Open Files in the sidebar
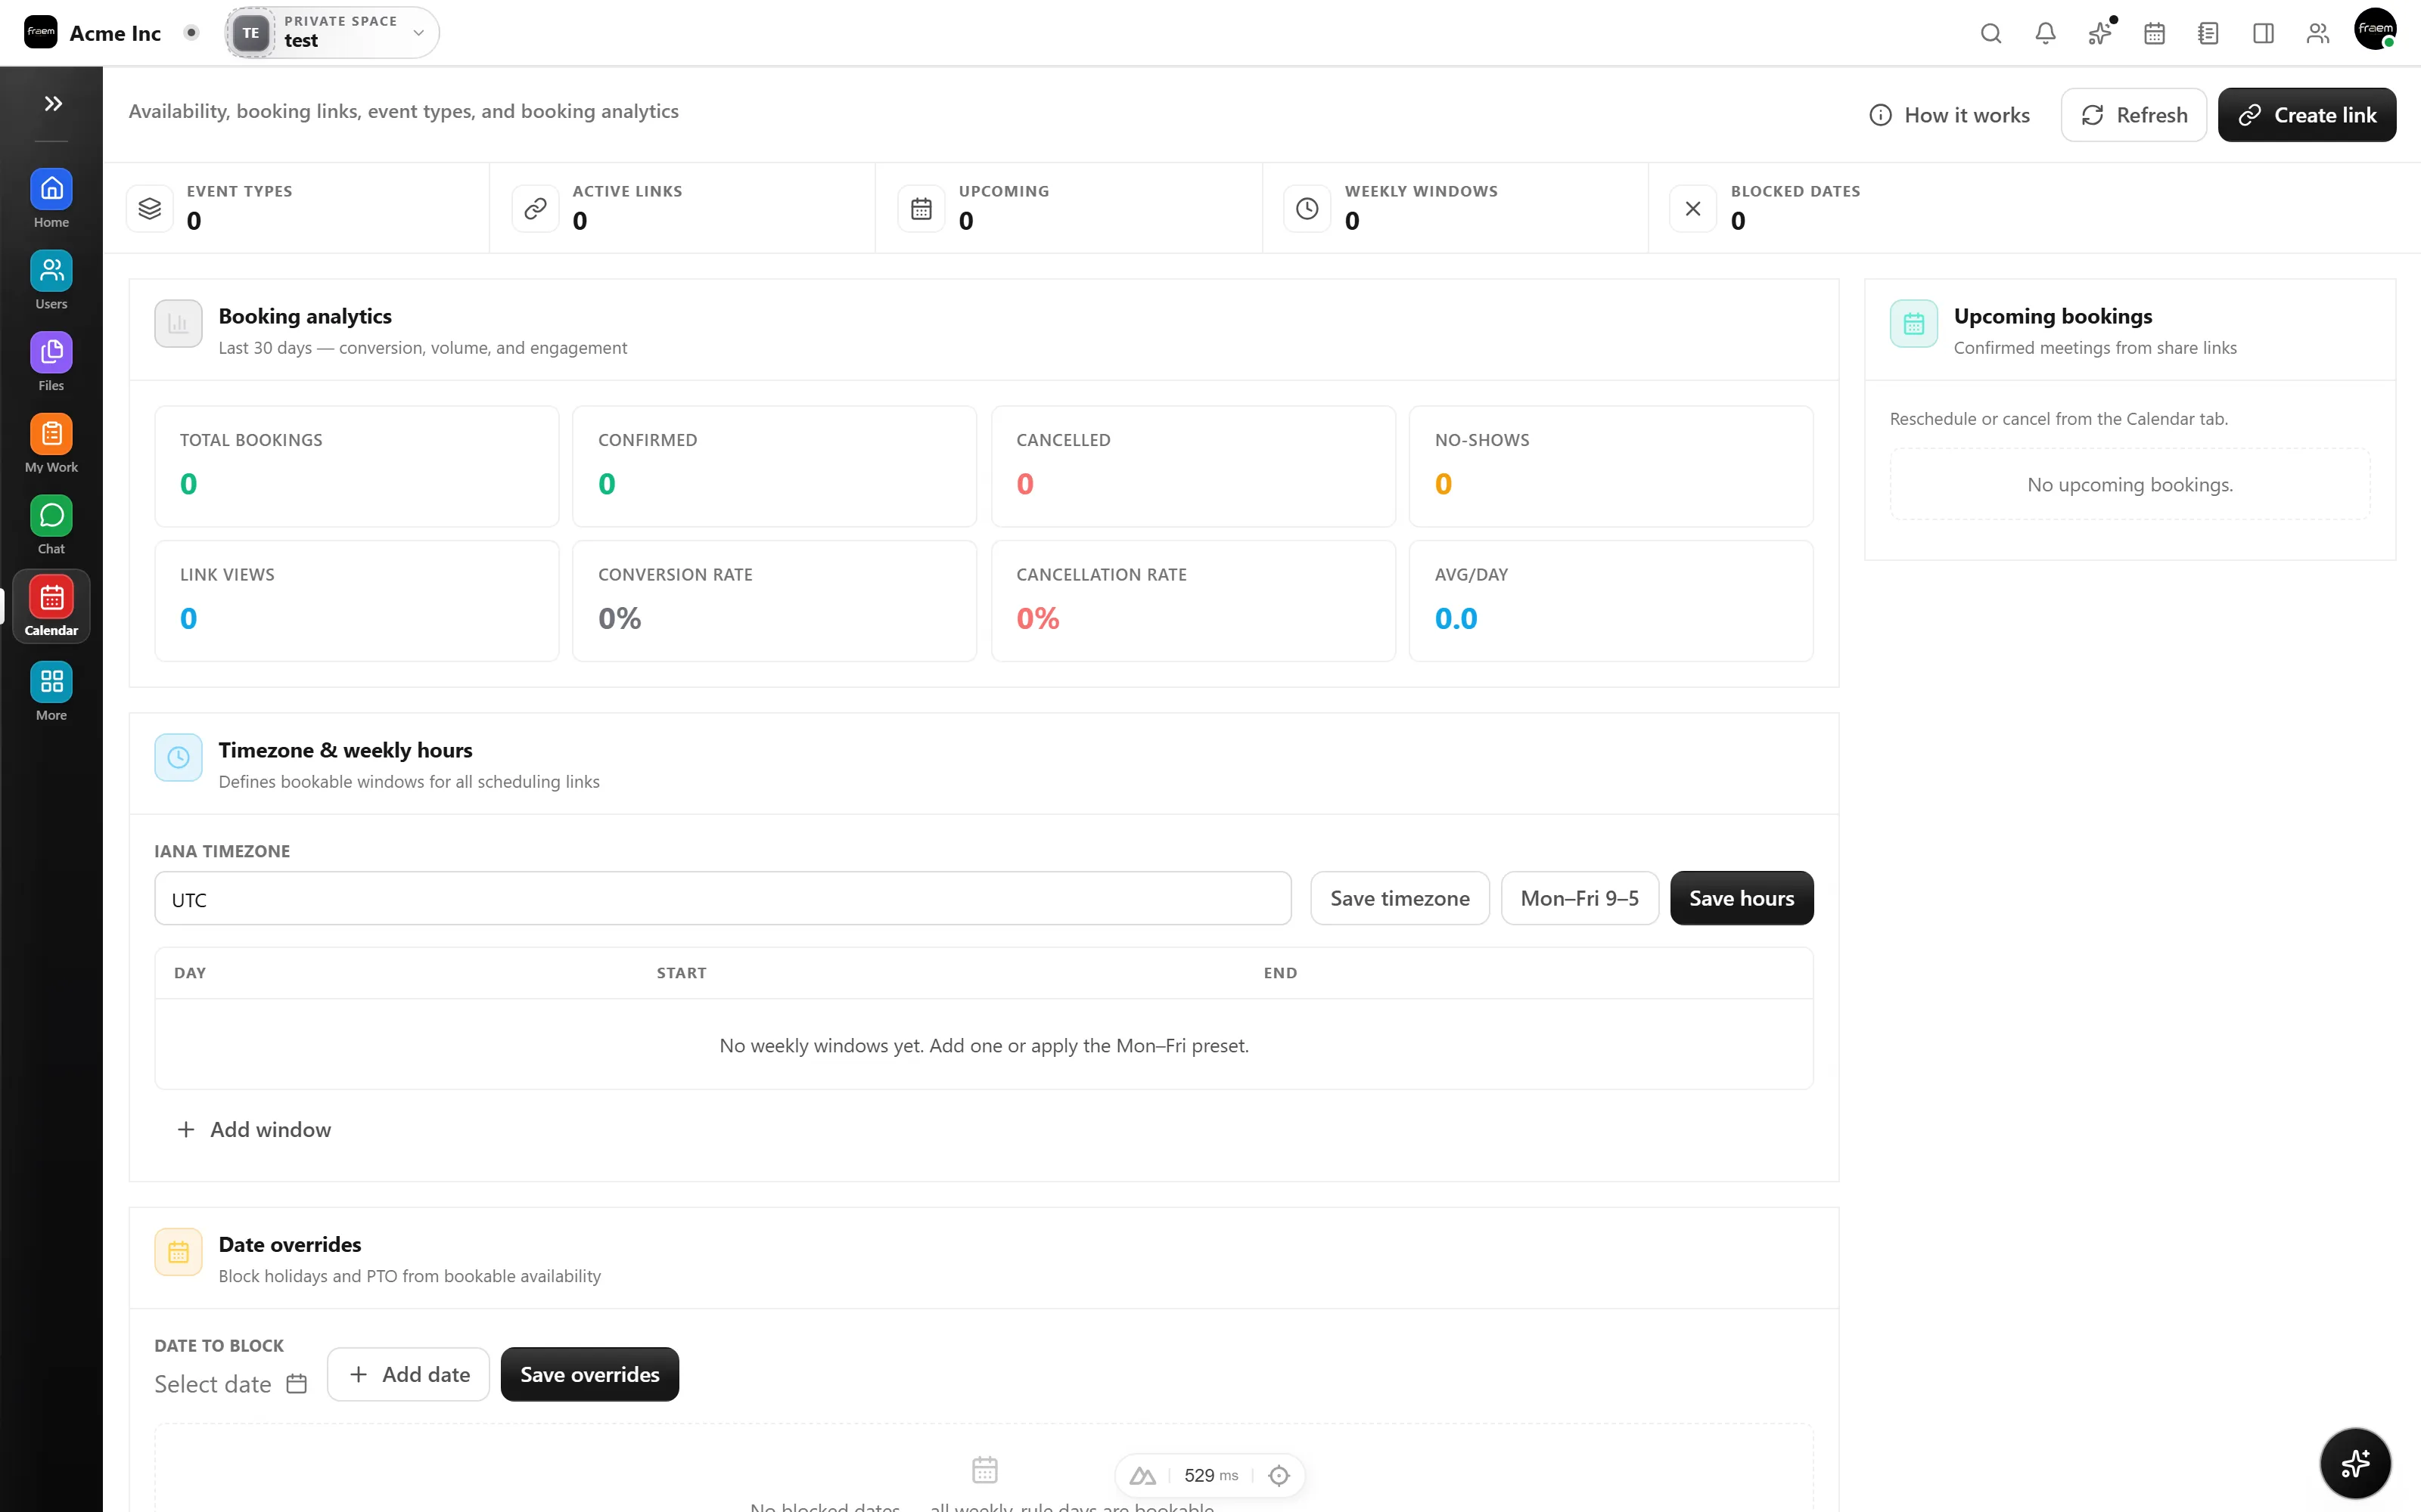2421x1512 pixels. 51,363
